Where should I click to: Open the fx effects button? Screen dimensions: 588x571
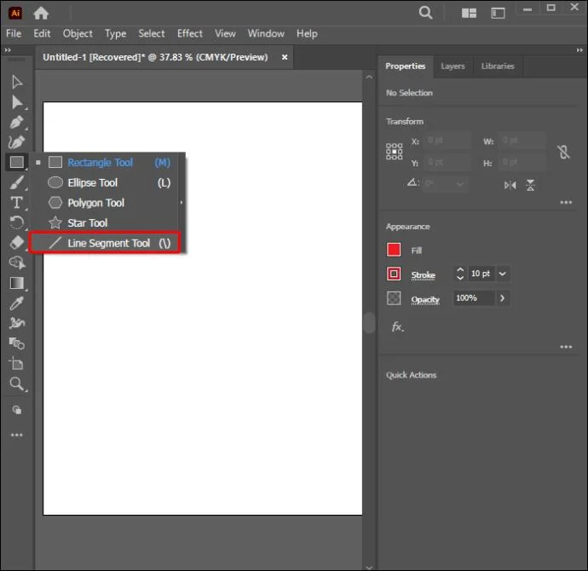pos(398,326)
